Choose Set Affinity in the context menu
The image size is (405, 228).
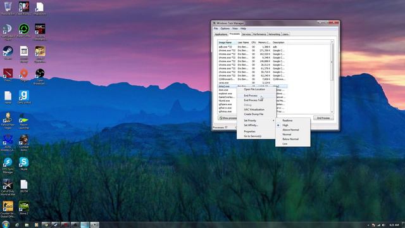click(256, 125)
